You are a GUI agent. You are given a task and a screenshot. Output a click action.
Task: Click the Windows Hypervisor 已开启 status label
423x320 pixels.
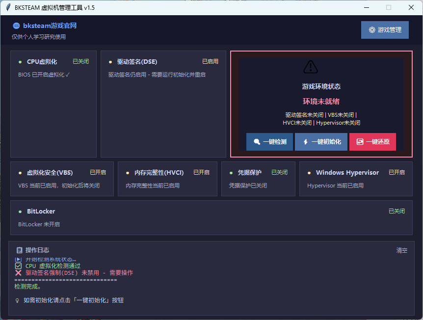(x=397, y=173)
